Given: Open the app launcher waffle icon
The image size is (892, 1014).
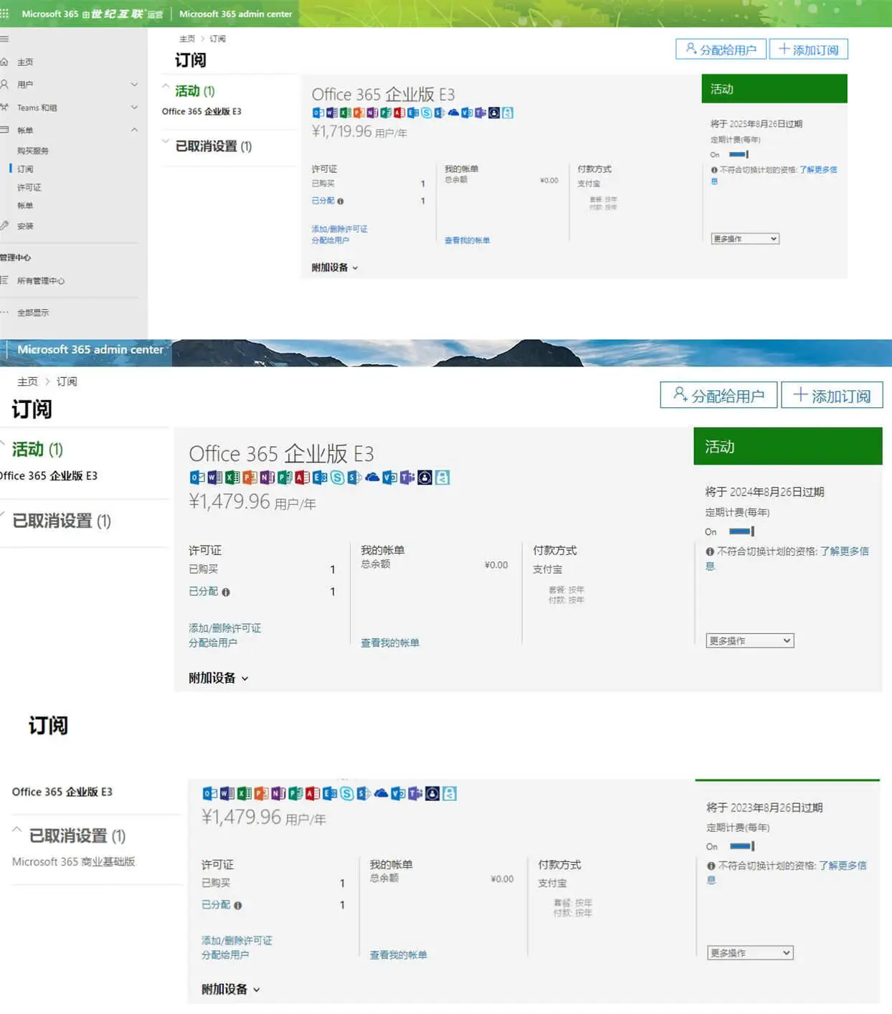Looking at the screenshot, I should pos(4,14).
